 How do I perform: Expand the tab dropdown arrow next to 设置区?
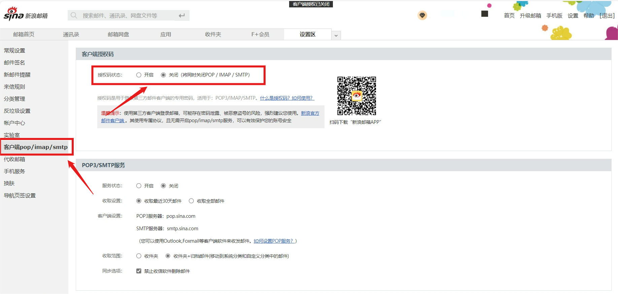click(x=336, y=35)
